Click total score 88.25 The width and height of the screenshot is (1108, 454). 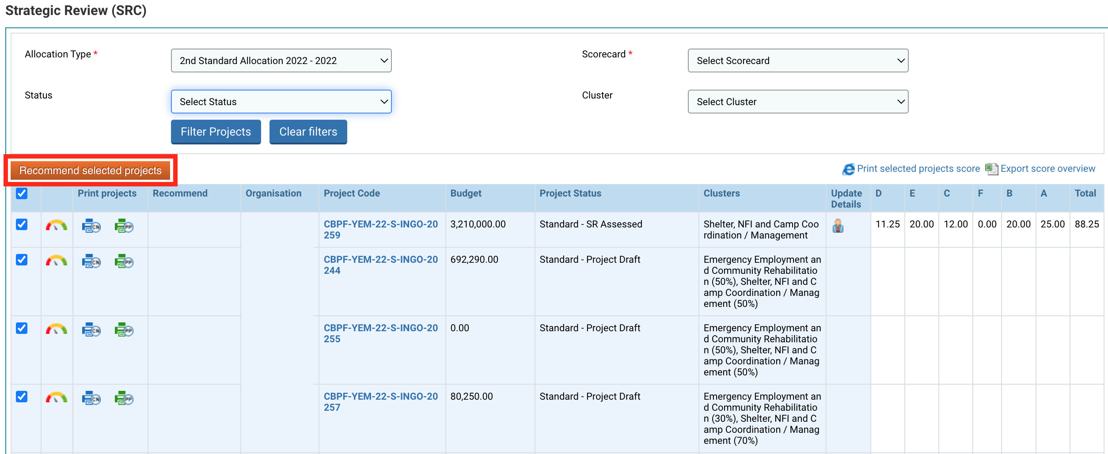coord(1087,224)
